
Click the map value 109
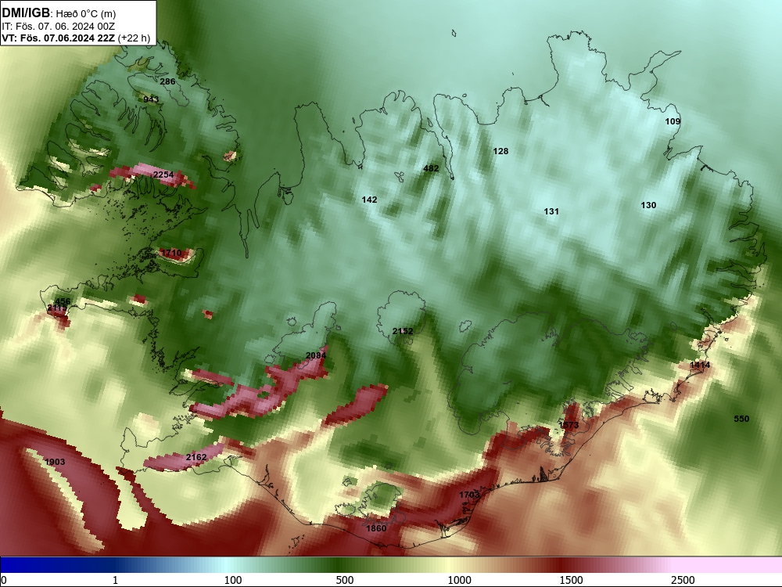673,121
